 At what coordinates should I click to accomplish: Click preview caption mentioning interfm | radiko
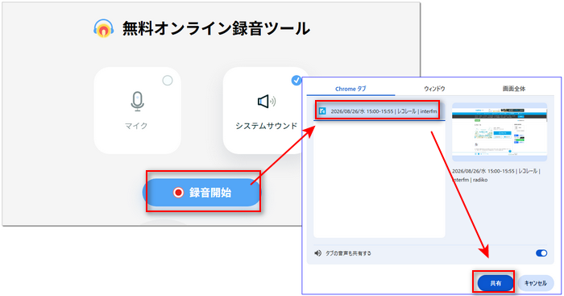(x=496, y=175)
